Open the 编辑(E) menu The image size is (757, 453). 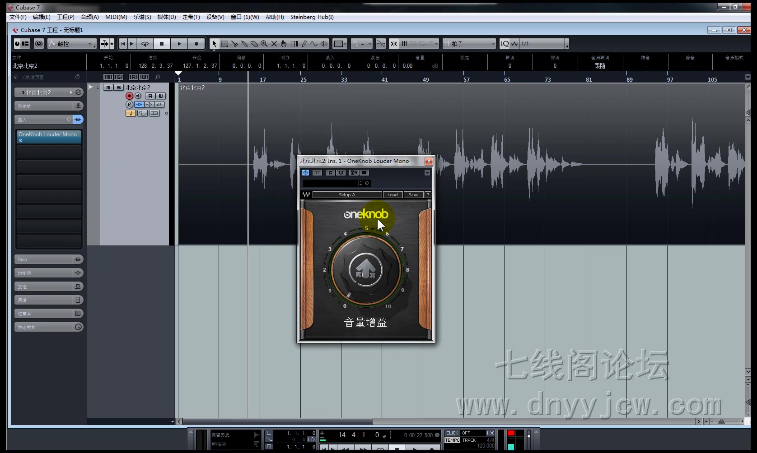(x=42, y=17)
